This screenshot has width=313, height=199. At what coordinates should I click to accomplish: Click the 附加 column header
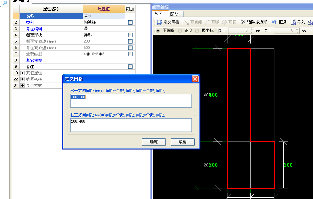coord(130,9)
